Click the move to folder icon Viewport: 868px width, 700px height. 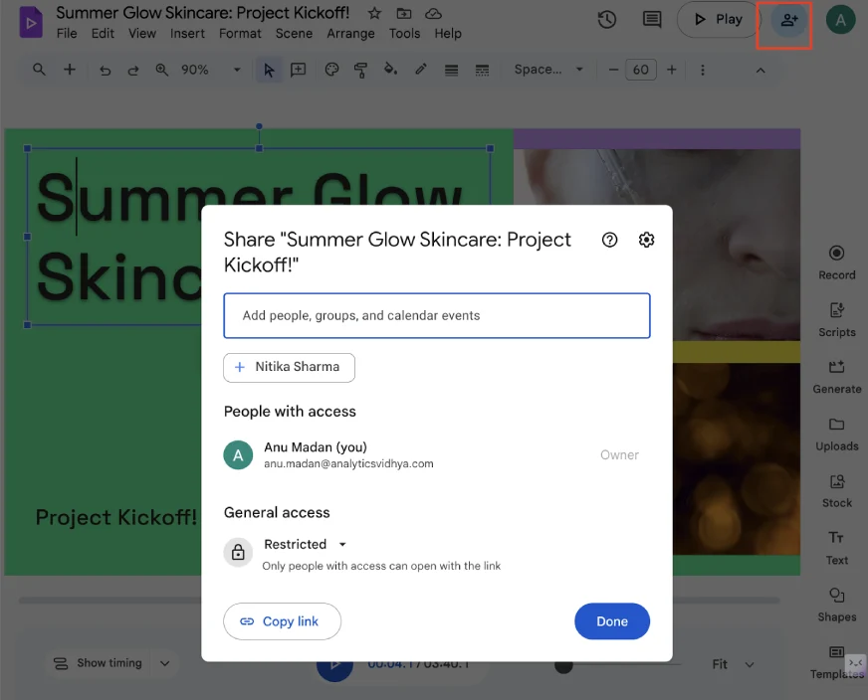pos(404,13)
